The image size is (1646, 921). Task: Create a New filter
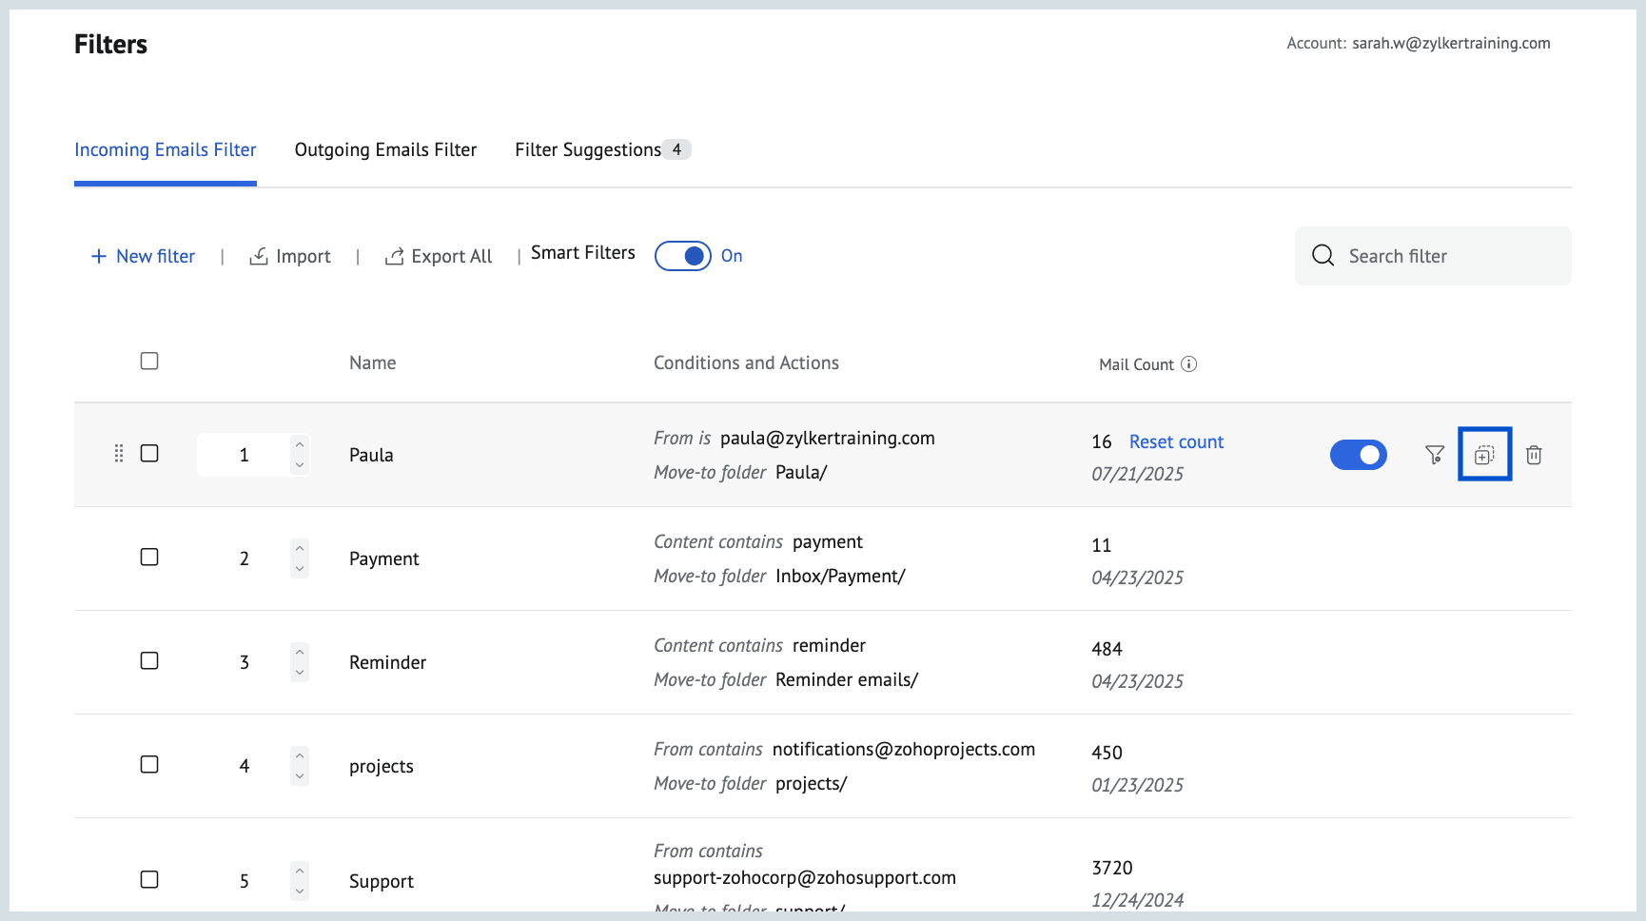143,256
